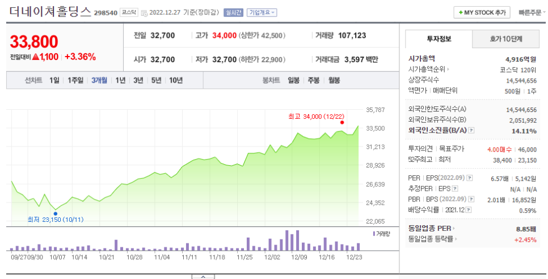Select the 1주일 line chart period
This screenshot has height=279, width=548.
coord(75,80)
